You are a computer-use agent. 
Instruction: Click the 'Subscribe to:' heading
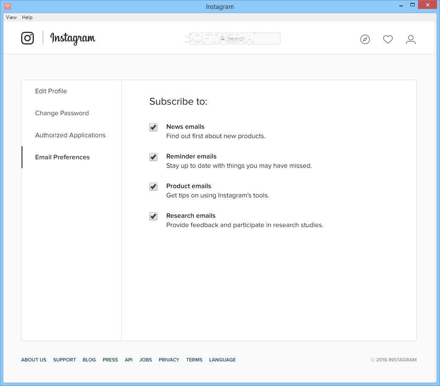pos(179,101)
